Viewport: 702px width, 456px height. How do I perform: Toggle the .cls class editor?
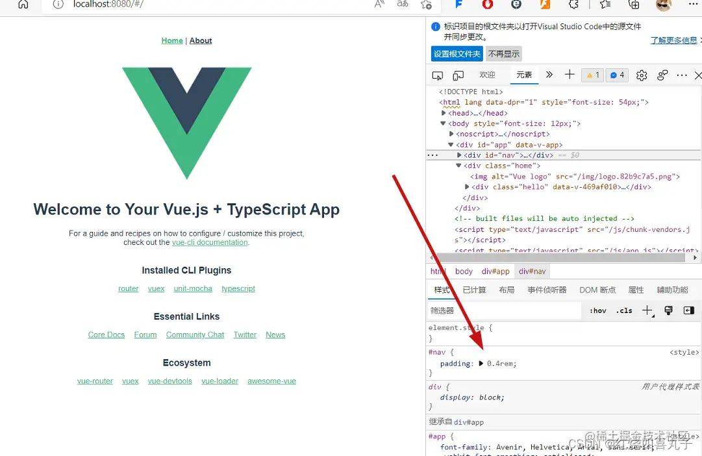624,310
